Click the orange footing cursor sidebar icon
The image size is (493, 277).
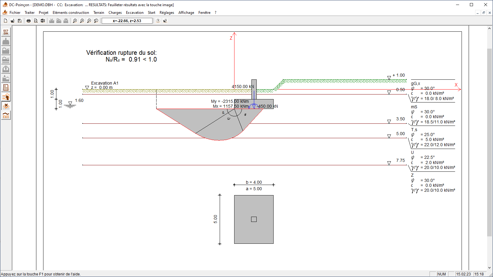click(6, 97)
